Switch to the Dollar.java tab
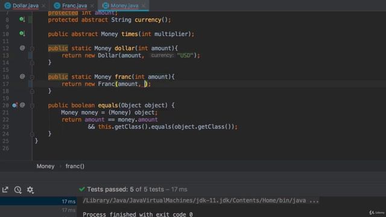Viewport: 386px width, 217px height. tap(25, 5)
